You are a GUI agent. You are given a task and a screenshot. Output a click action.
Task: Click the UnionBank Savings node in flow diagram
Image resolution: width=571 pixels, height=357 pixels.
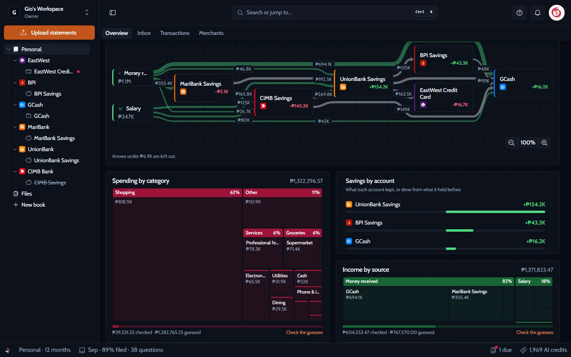tap(363, 83)
